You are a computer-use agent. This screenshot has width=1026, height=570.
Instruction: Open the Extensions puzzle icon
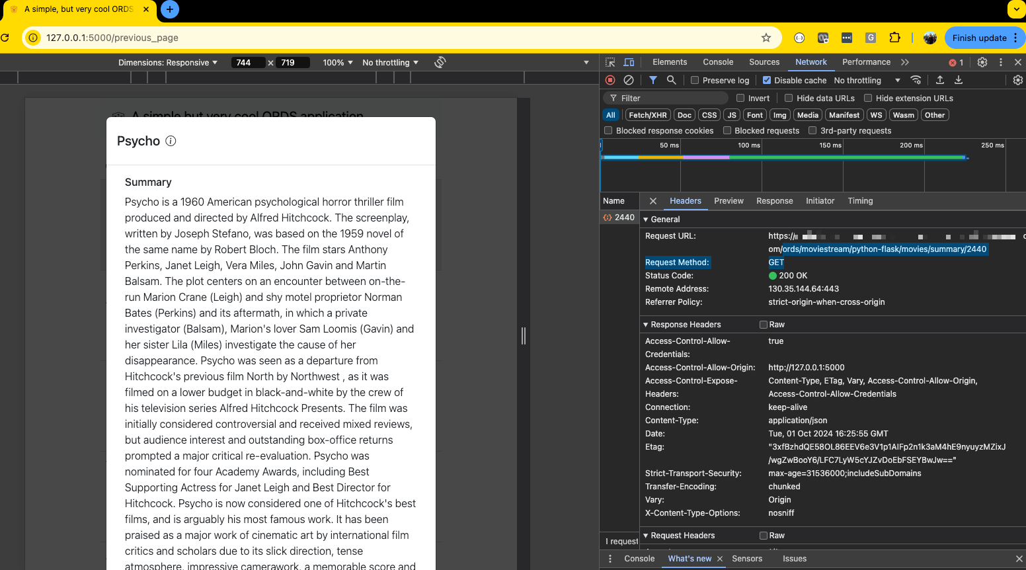(894, 38)
